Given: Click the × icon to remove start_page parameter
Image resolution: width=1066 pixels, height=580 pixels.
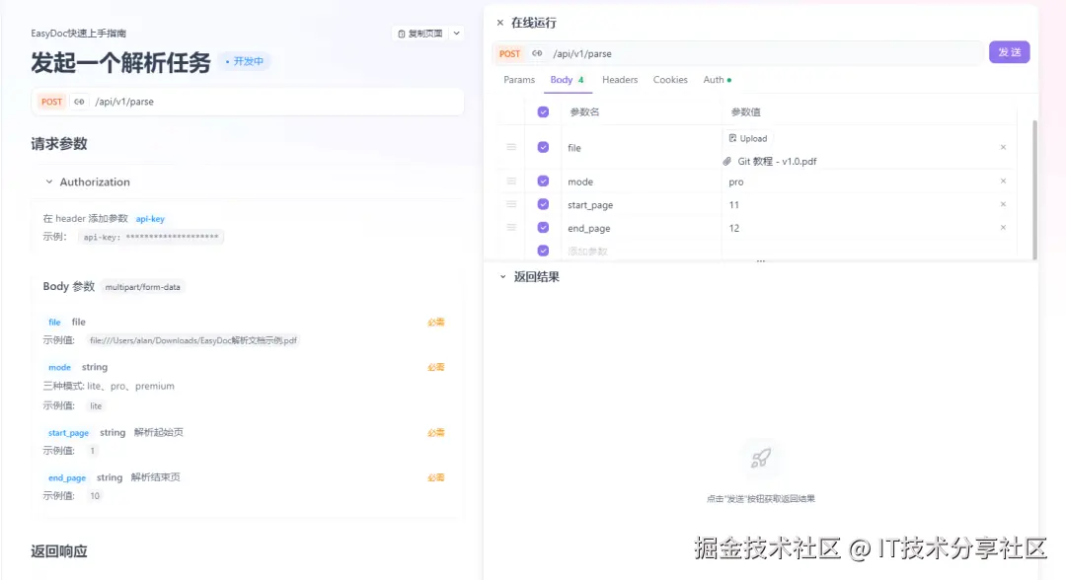Looking at the screenshot, I should (1003, 204).
